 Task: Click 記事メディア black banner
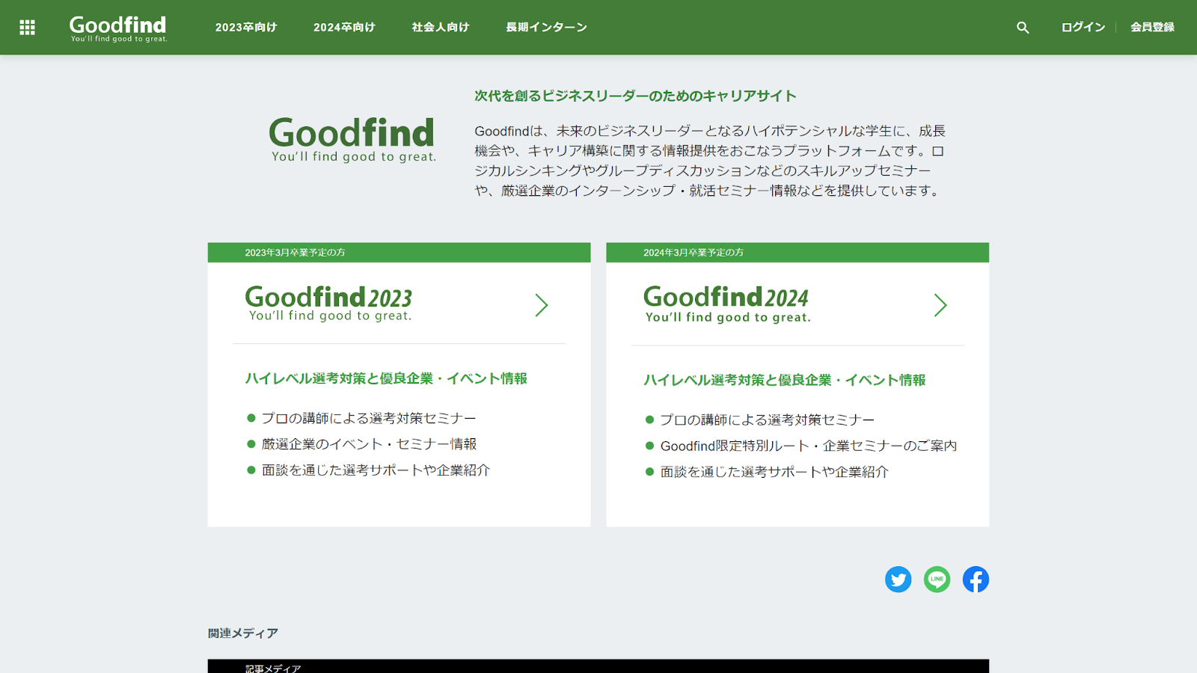point(598,666)
